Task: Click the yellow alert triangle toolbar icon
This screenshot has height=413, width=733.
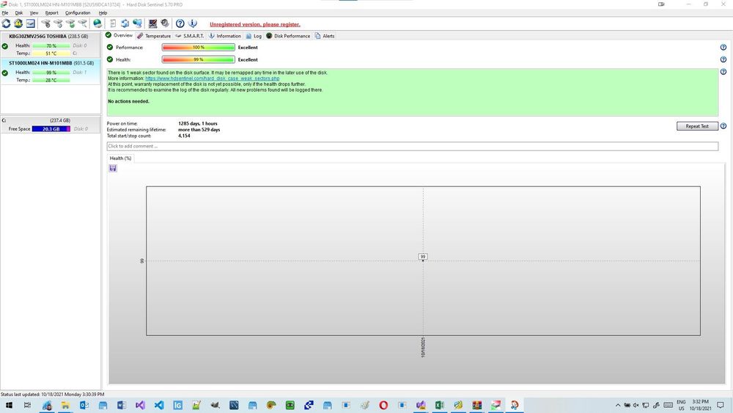Action: (x=18, y=23)
